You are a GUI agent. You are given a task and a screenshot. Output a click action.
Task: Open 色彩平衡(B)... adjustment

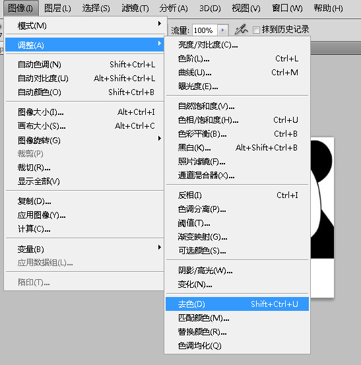point(237,134)
